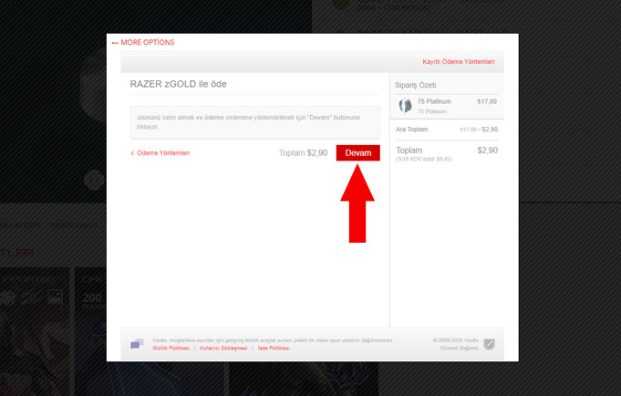
Task: Click the Xsolla chat bubble icon
Action: [x=137, y=343]
